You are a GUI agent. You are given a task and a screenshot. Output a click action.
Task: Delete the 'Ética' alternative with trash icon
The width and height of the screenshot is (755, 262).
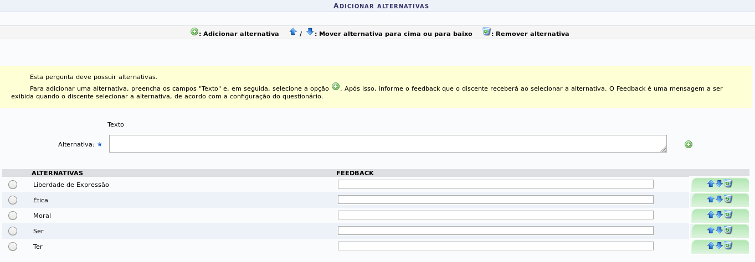728,200
